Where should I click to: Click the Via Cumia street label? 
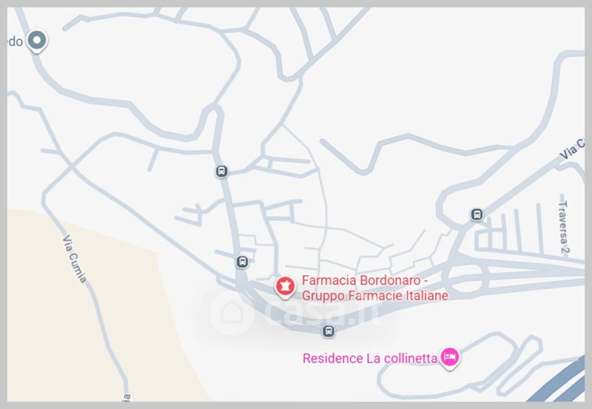tap(75, 259)
